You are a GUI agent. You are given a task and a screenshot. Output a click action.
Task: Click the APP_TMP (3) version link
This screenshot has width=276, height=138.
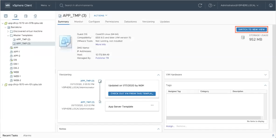click(x=87, y=81)
